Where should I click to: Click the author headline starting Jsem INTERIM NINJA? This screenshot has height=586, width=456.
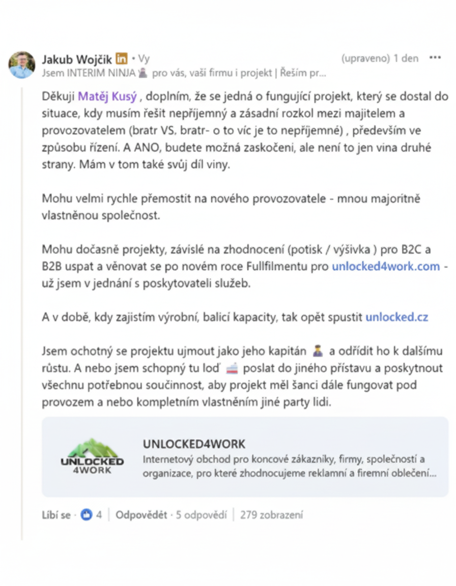click(184, 73)
